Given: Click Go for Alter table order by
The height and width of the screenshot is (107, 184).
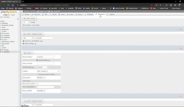Looking at the screenshot, I should [x=181, y=29].
